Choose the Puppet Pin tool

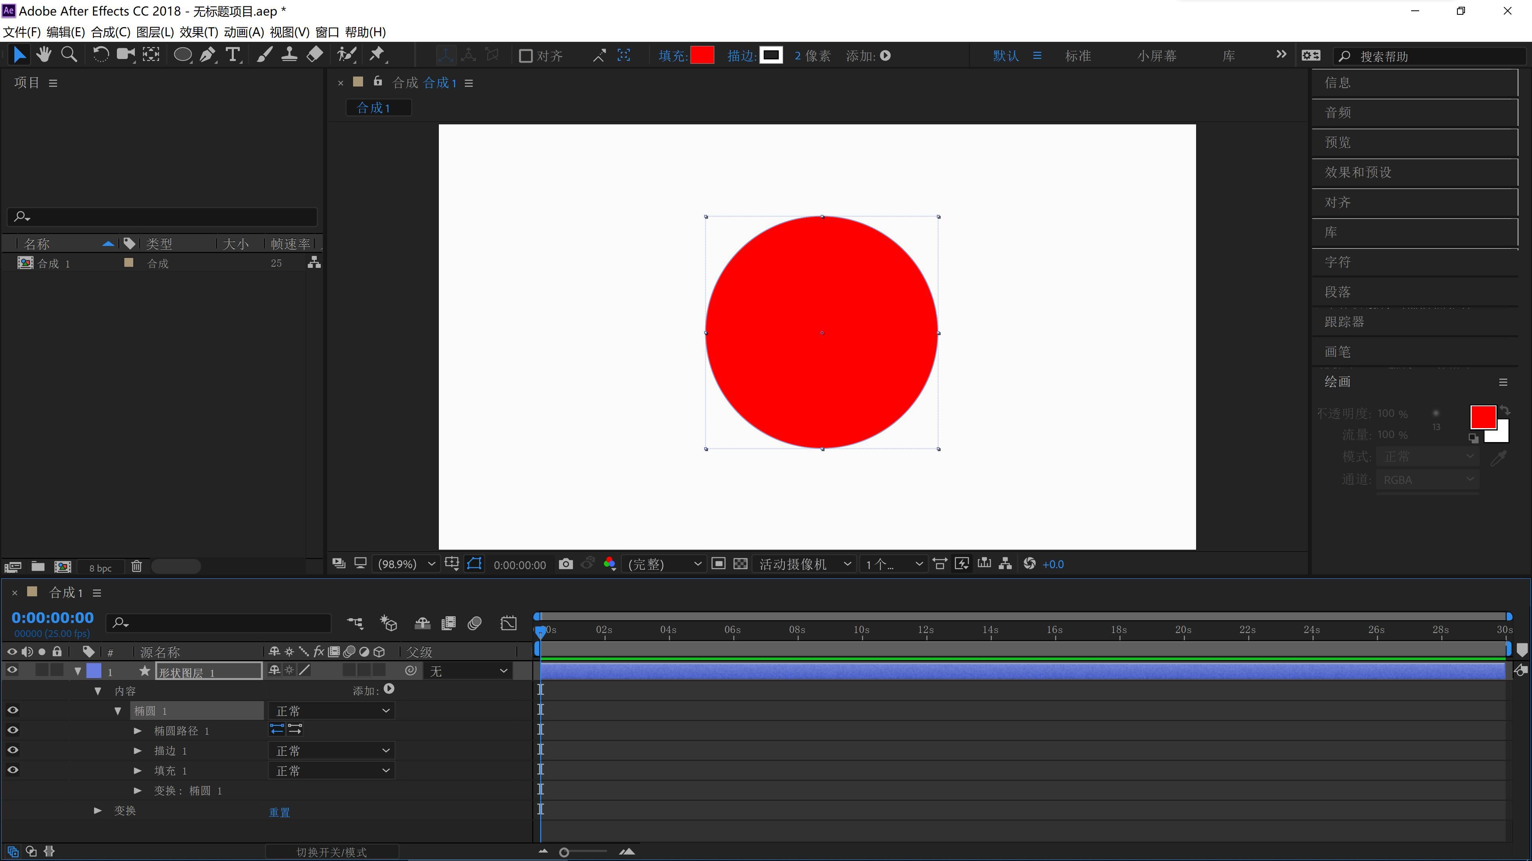pos(377,55)
